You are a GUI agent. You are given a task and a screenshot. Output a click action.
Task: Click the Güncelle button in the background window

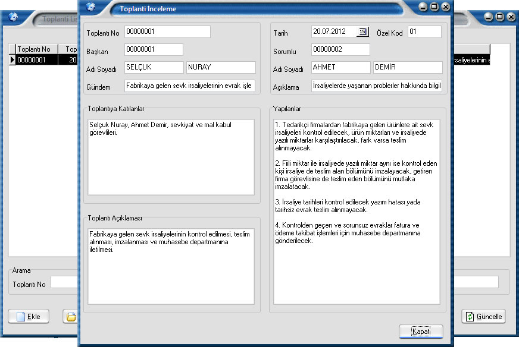[x=483, y=317]
